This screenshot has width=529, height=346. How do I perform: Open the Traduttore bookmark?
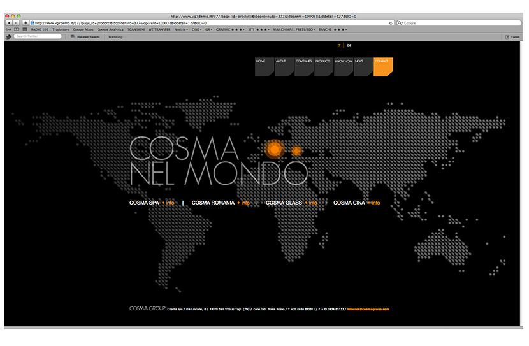(x=61, y=29)
